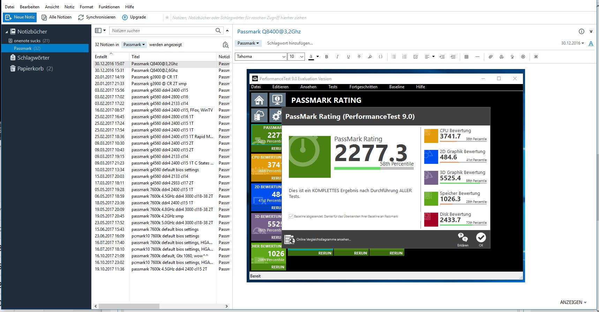599x312 pixels.
Task: Open Schlagwörter in the sidebar
Action: click(30, 58)
